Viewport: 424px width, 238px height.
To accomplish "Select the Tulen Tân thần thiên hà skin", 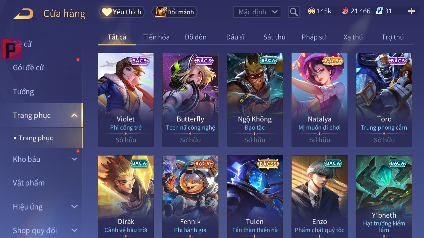I will tap(255, 196).
